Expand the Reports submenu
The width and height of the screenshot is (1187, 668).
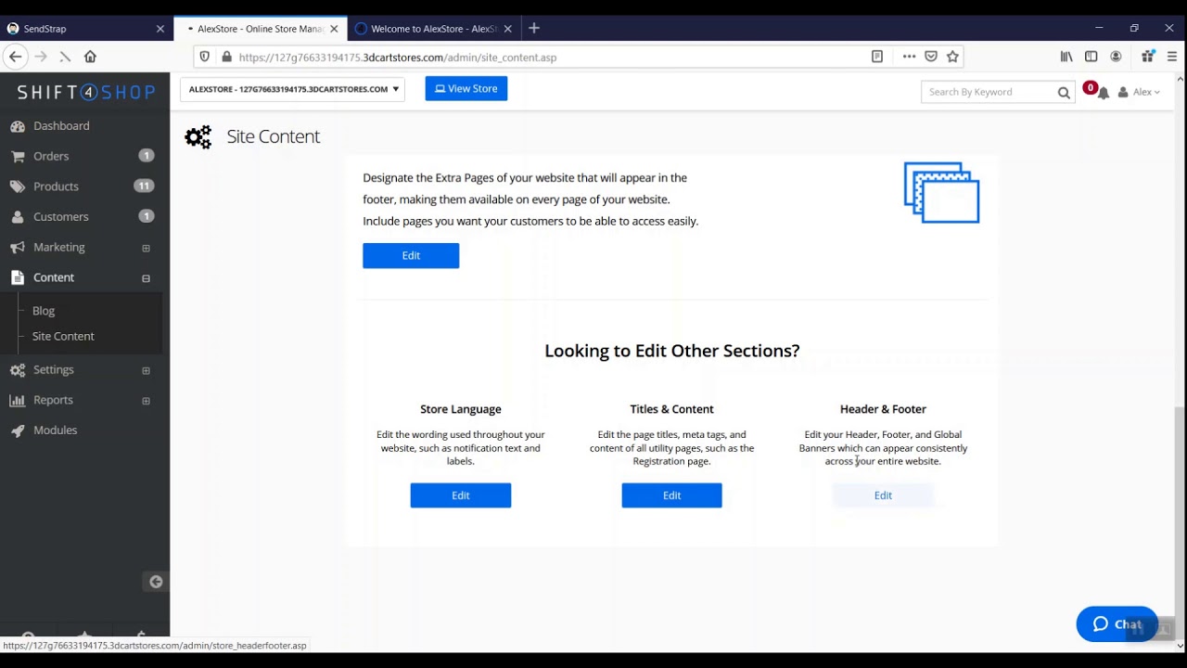(x=146, y=401)
